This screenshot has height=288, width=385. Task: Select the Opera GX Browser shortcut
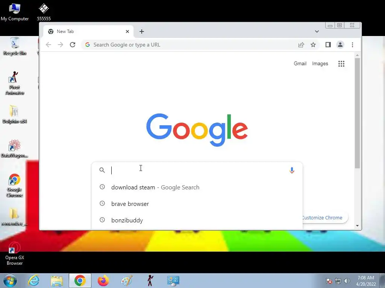tap(15, 254)
